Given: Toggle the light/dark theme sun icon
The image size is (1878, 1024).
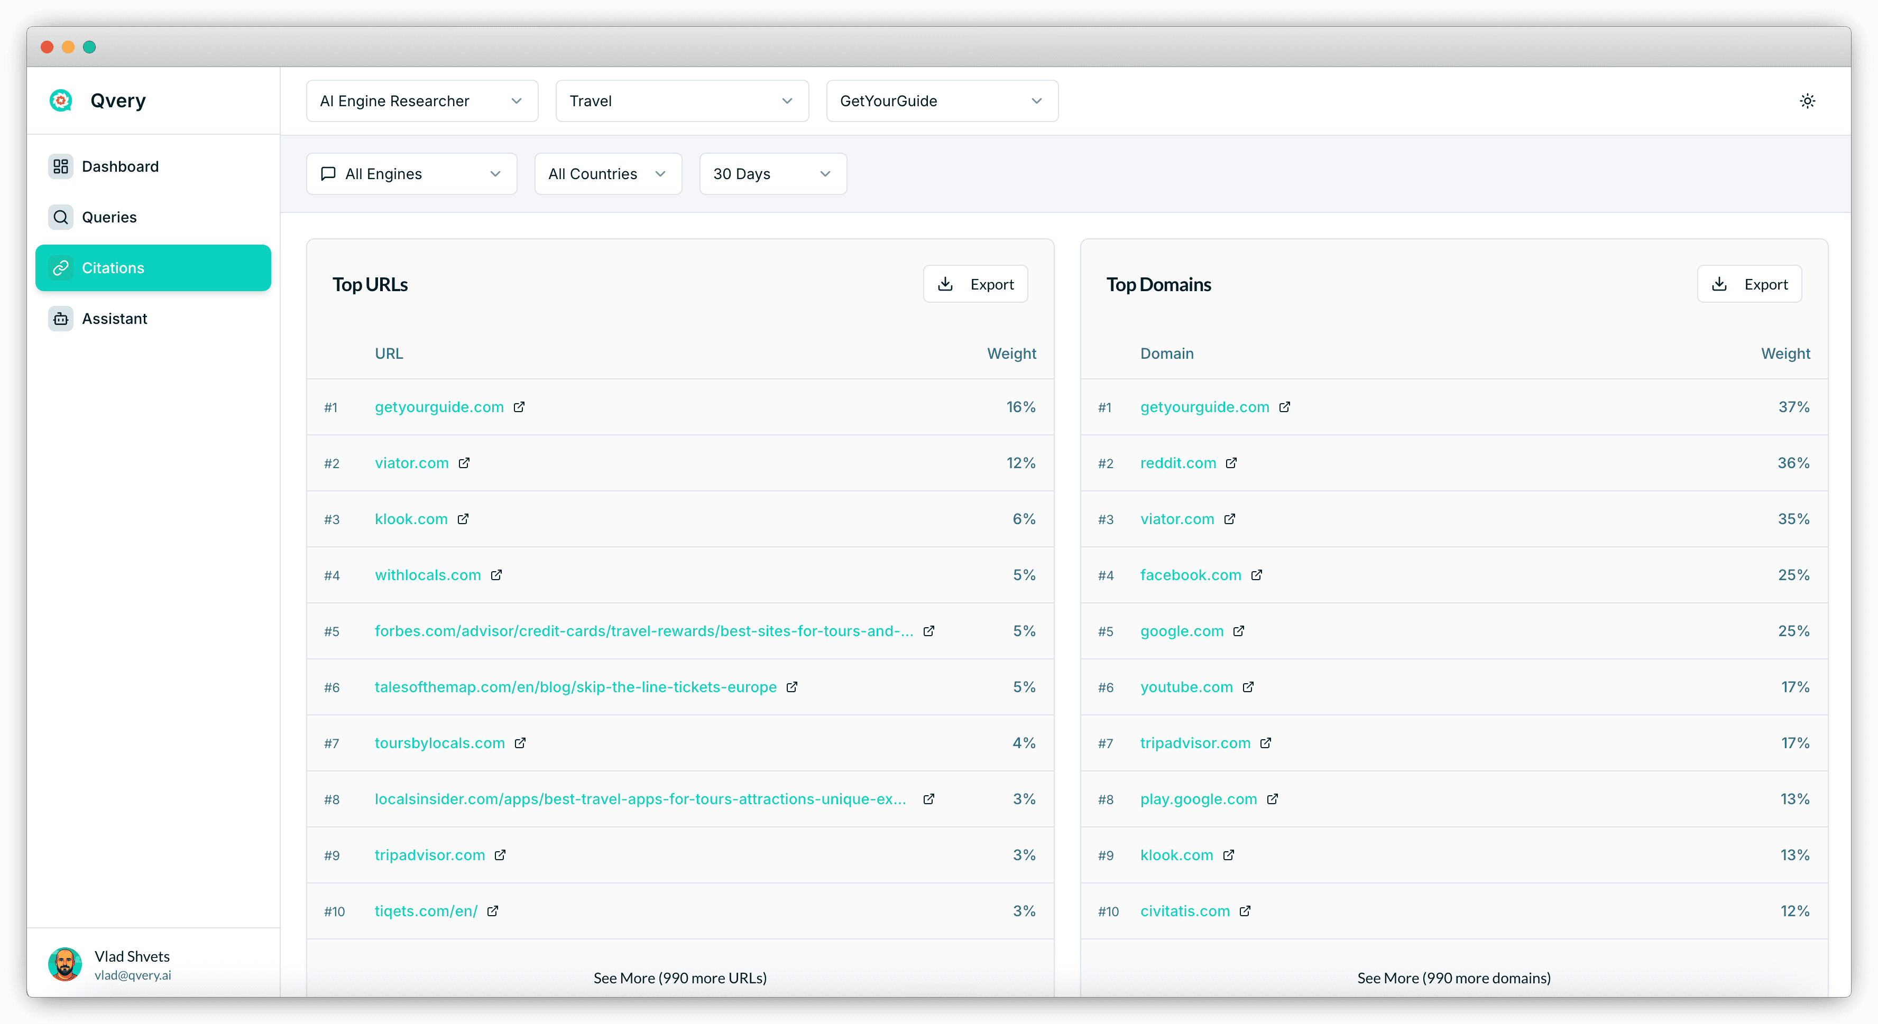Looking at the screenshot, I should tap(1807, 101).
